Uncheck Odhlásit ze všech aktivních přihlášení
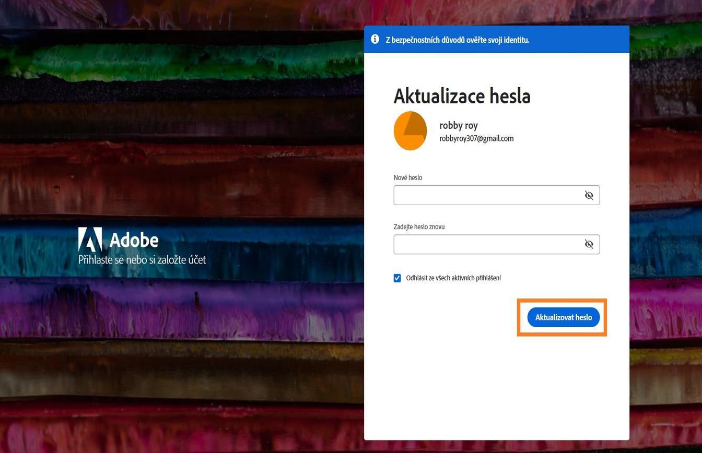Image resolution: width=702 pixels, height=453 pixels. (397, 278)
